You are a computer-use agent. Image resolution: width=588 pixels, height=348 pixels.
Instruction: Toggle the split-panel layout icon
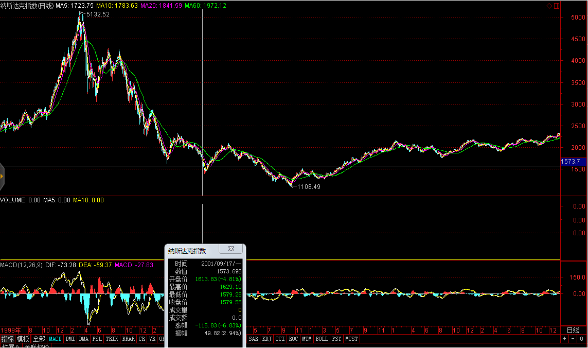point(557,6)
